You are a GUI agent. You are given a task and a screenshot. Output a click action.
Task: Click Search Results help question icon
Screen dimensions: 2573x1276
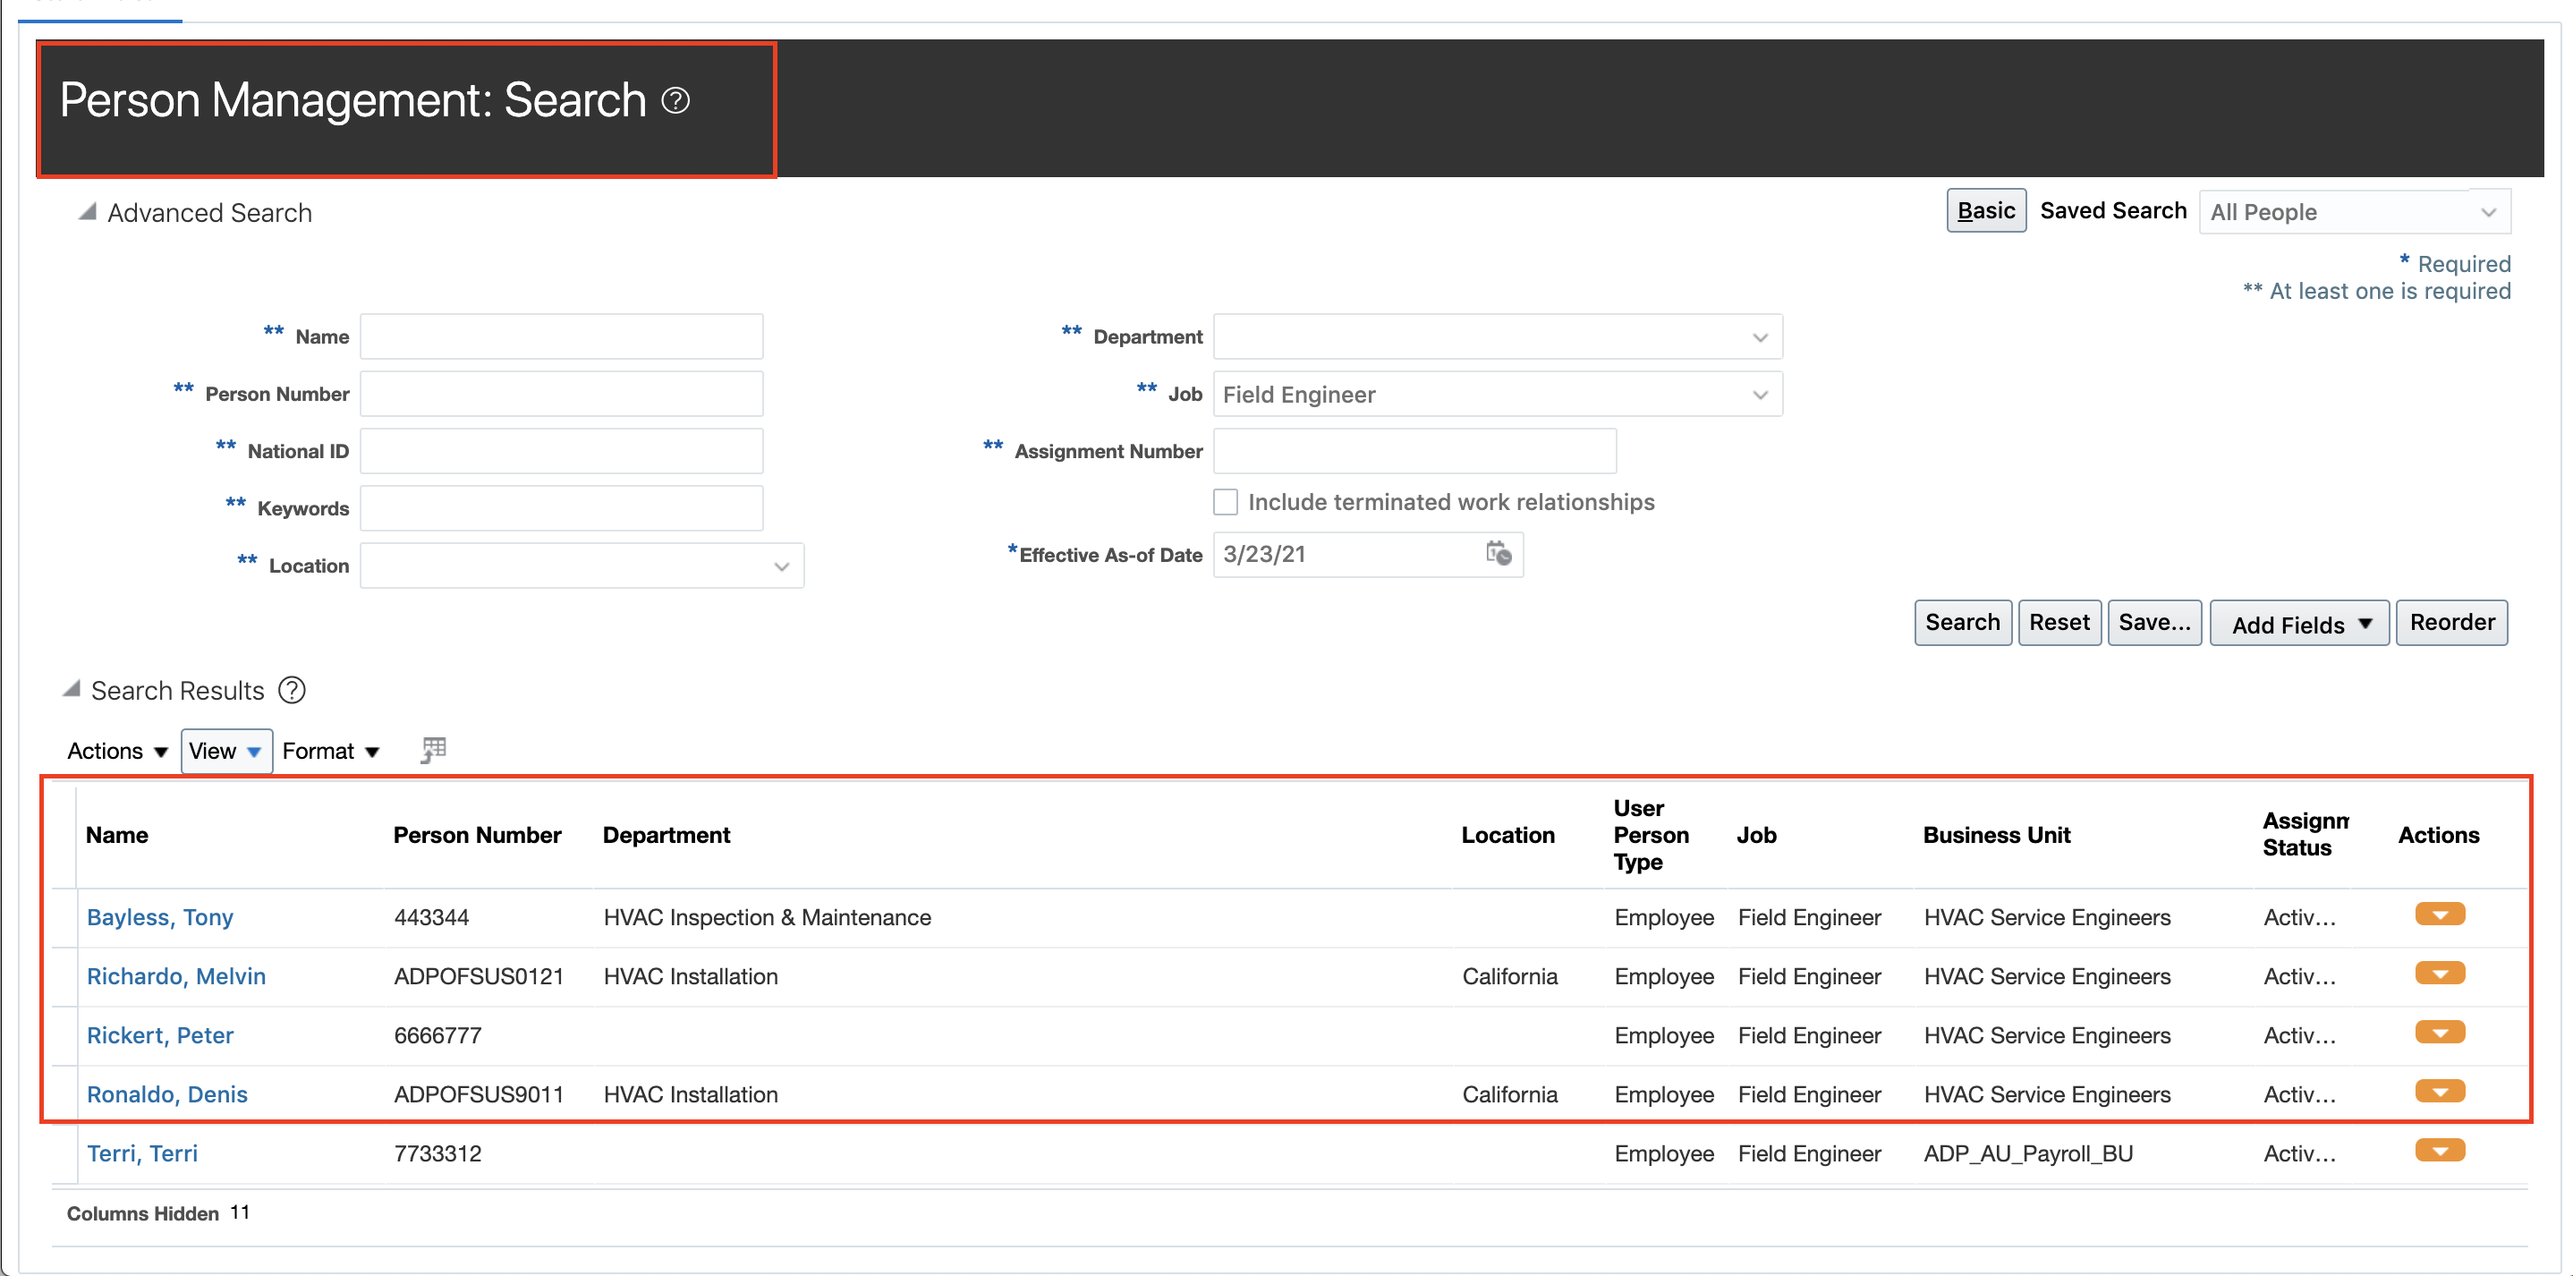(292, 691)
